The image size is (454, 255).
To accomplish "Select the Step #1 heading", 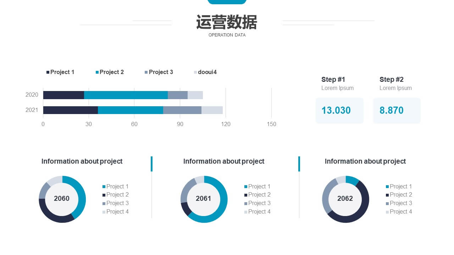I will (333, 80).
